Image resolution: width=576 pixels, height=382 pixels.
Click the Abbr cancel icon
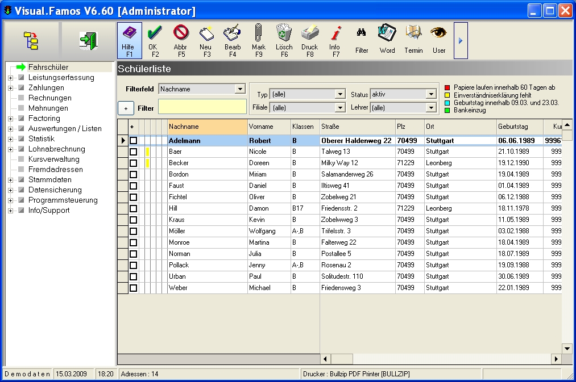[181, 34]
